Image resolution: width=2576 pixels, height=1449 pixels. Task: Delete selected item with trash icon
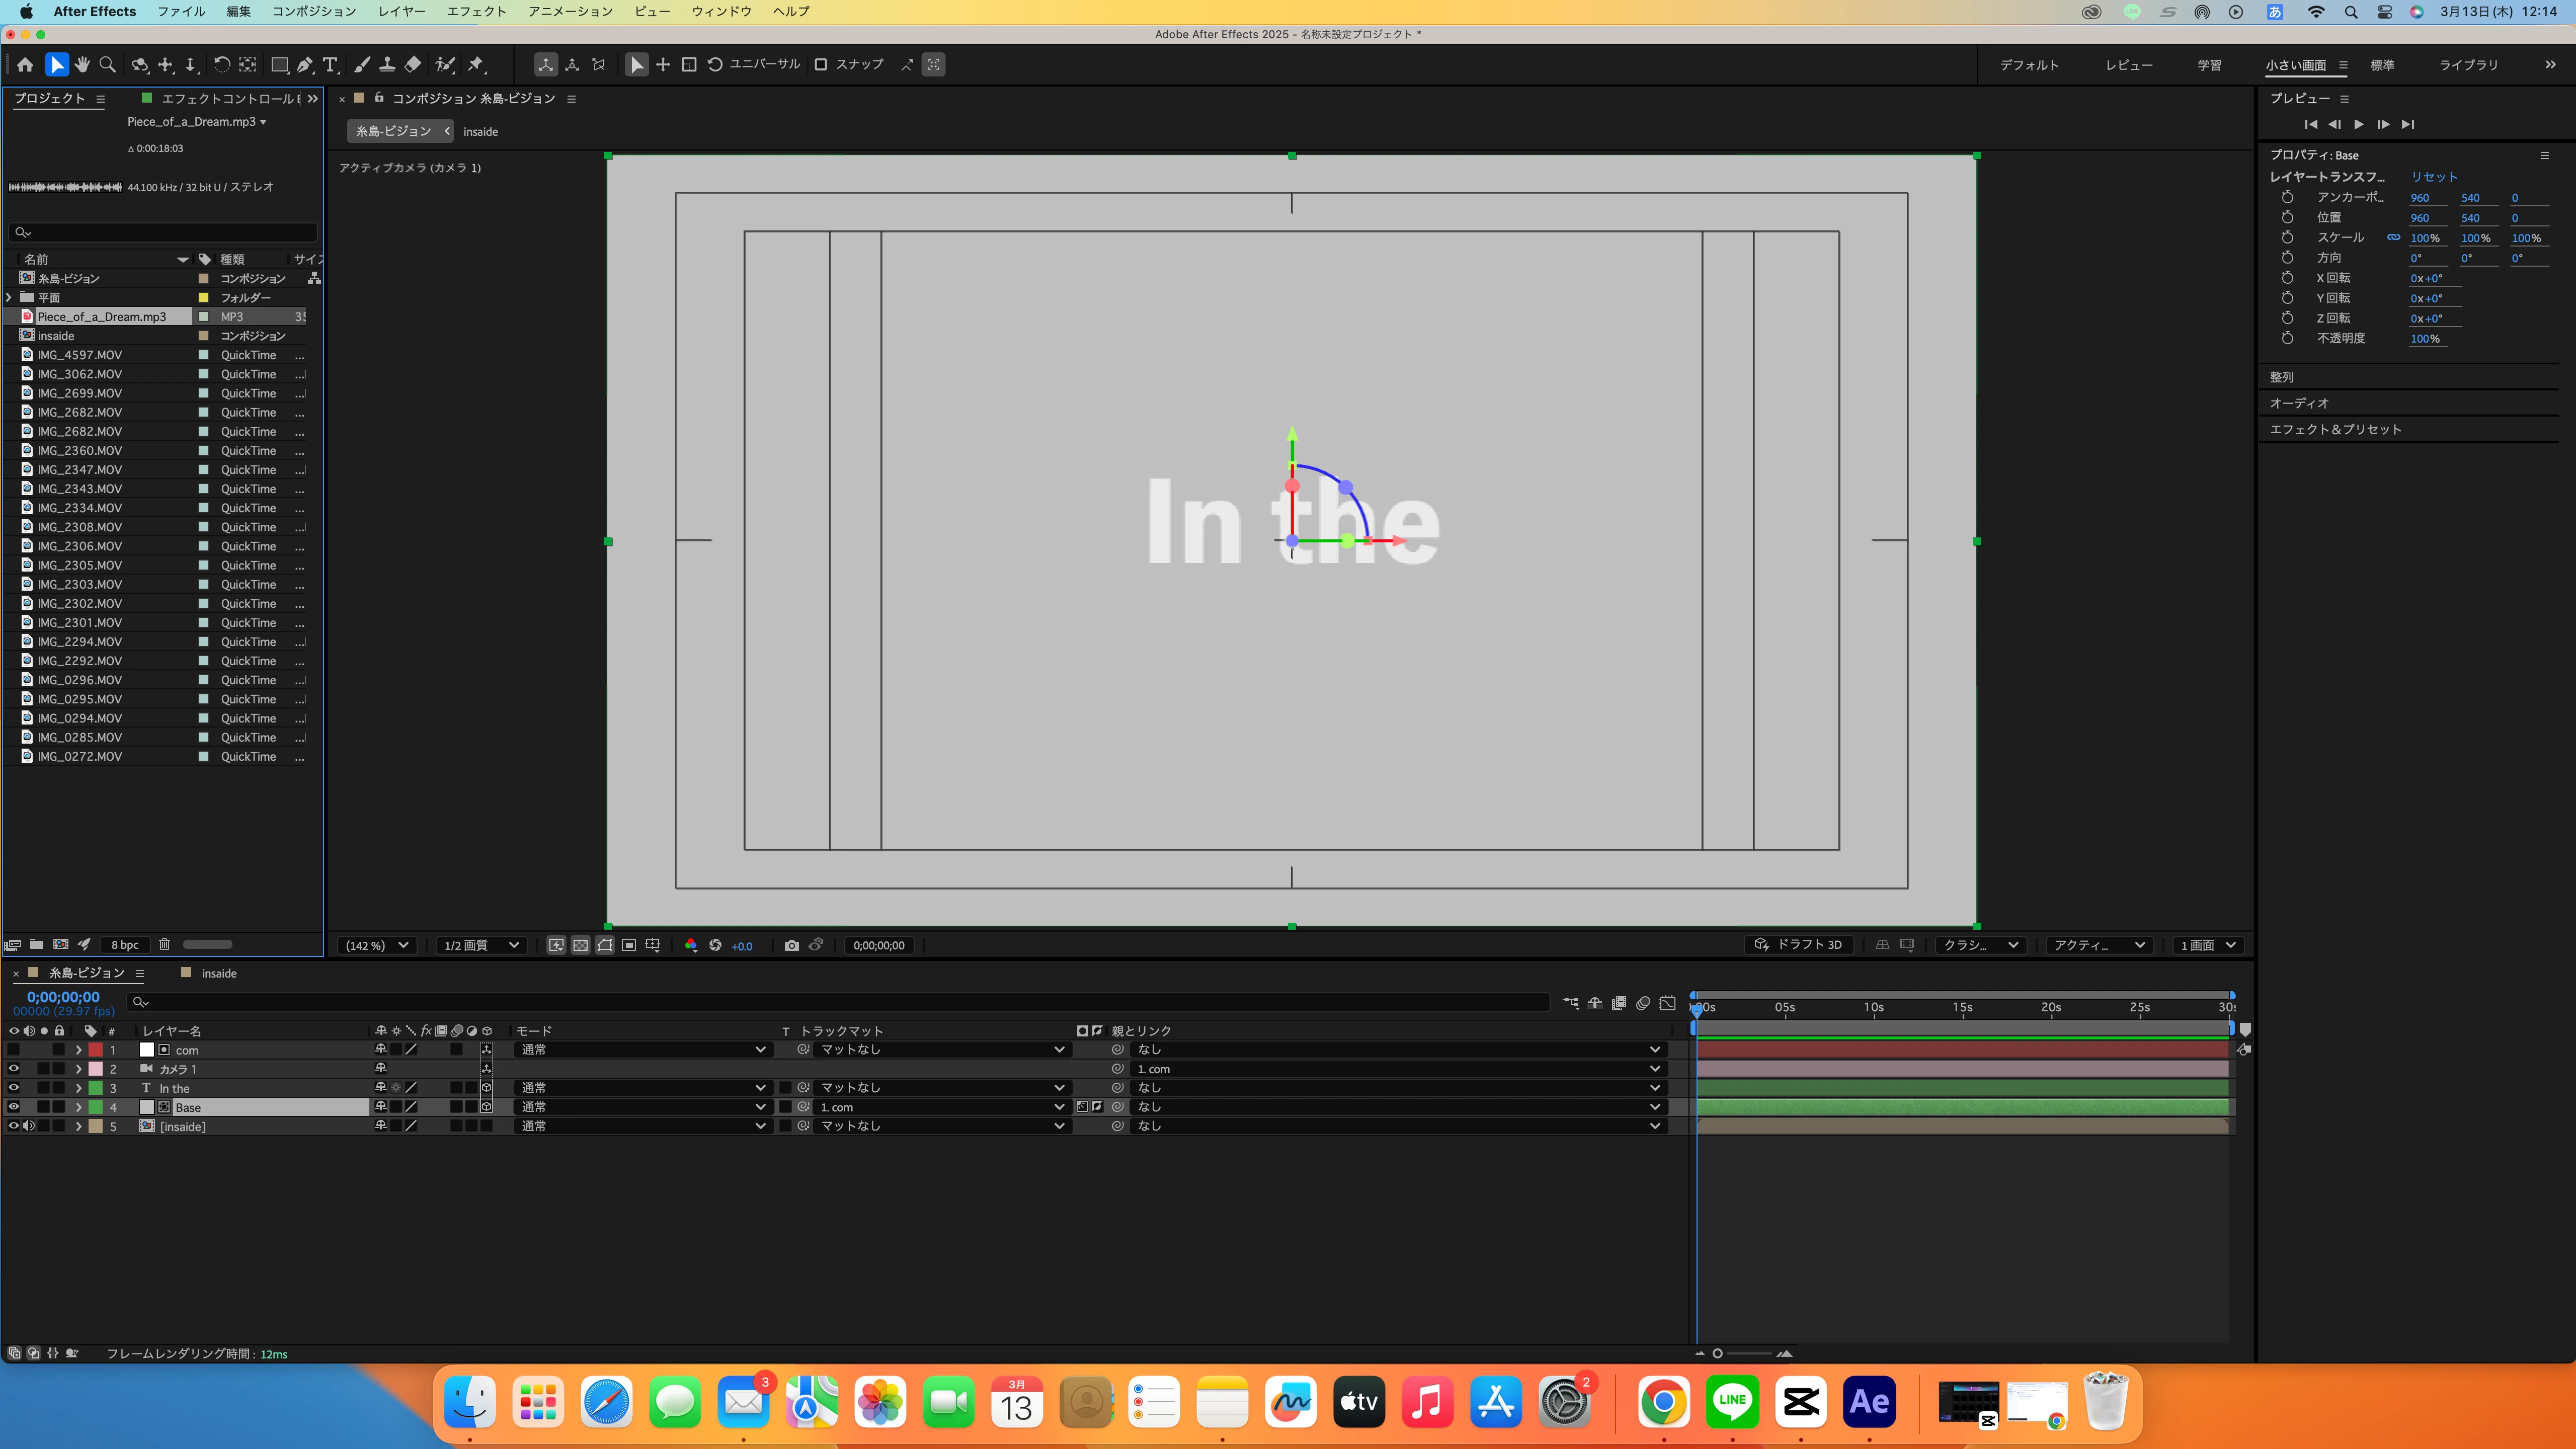click(x=164, y=944)
